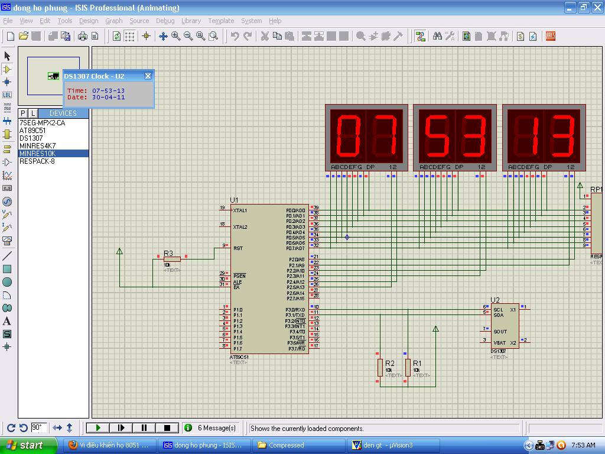Click the Toggle Wire Autorouter icon
This screenshot has width=605, height=454.
pyautogui.click(x=420, y=36)
